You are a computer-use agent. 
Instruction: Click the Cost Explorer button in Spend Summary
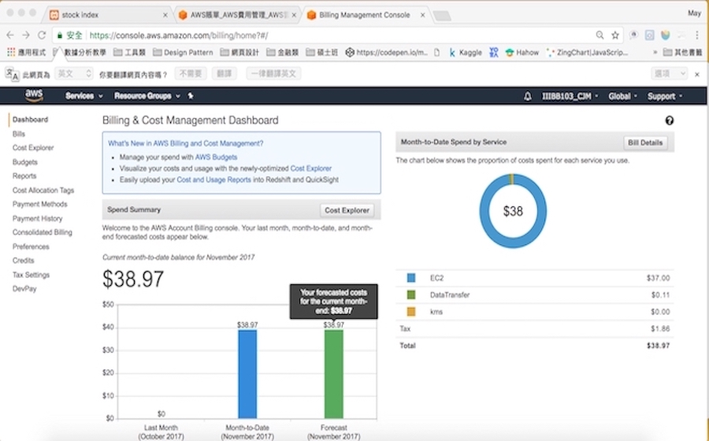point(347,210)
